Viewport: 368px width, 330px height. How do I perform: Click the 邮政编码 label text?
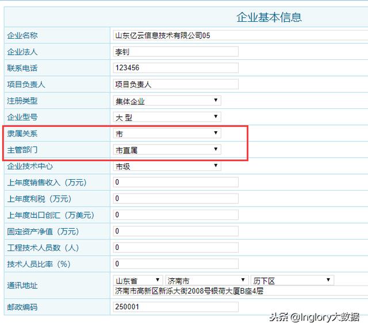[x=22, y=307]
